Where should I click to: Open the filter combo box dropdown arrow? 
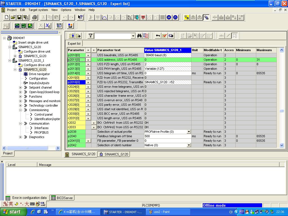133,36
